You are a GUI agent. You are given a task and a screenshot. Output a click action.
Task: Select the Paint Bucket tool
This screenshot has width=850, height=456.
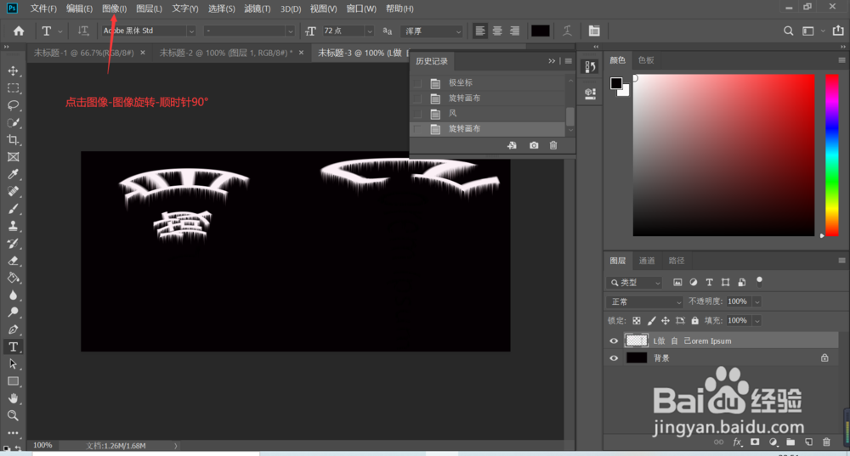[x=13, y=278]
